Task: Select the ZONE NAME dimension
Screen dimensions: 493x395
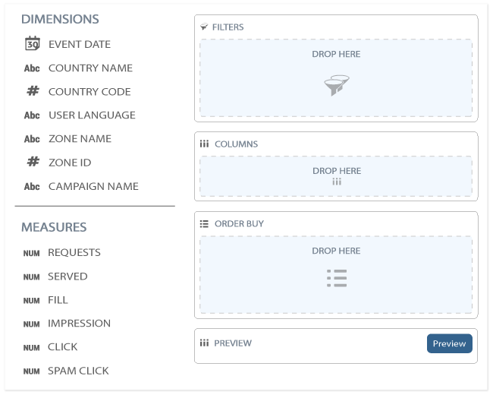Action: point(80,138)
